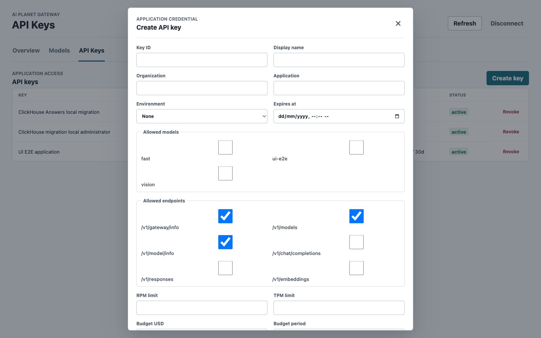Open the Environment dropdown
The width and height of the screenshot is (541, 338).
pos(202,116)
